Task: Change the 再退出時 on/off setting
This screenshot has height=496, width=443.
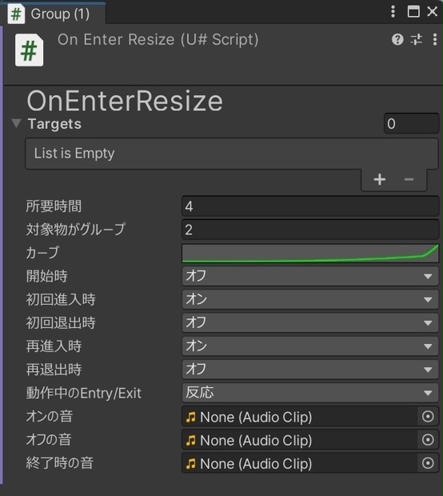Action: click(x=310, y=369)
